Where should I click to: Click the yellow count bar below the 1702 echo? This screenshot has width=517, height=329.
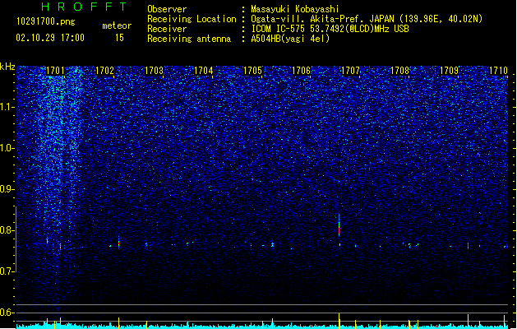(x=118, y=323)
